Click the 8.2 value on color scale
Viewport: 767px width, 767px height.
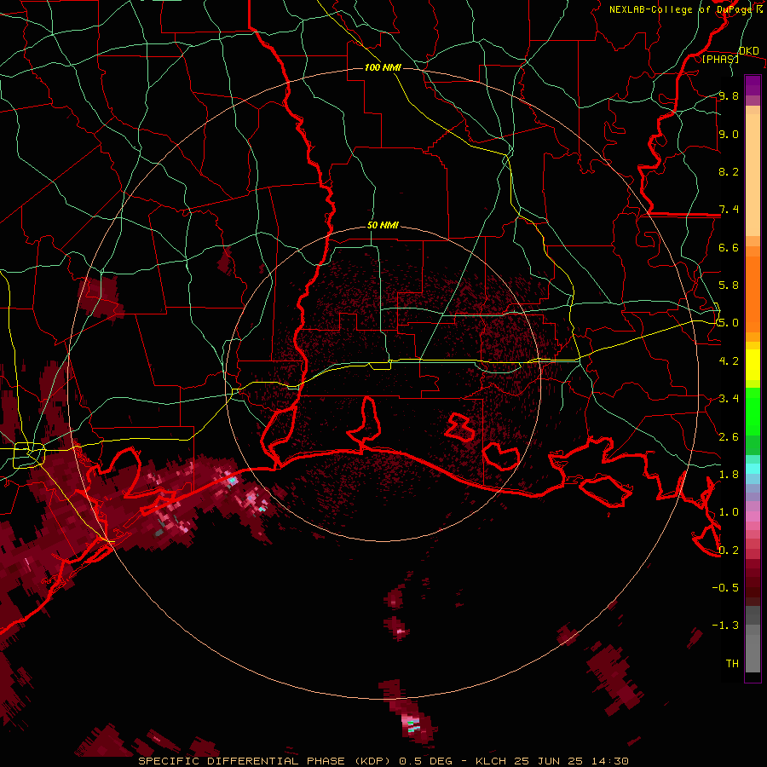[x=729, y=171]
